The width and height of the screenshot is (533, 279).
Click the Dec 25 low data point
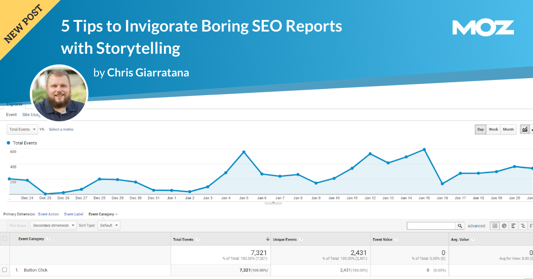click(45, 194)
